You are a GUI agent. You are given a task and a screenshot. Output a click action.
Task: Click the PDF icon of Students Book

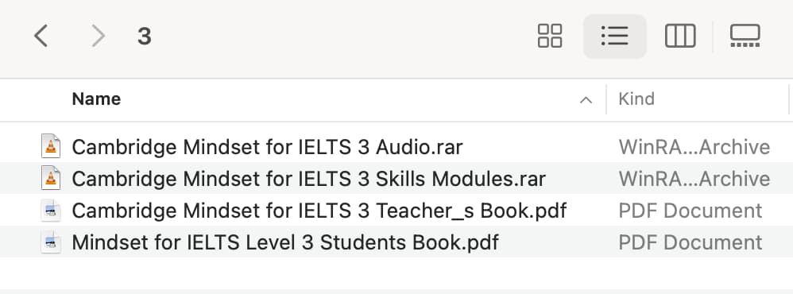[51, 242]
